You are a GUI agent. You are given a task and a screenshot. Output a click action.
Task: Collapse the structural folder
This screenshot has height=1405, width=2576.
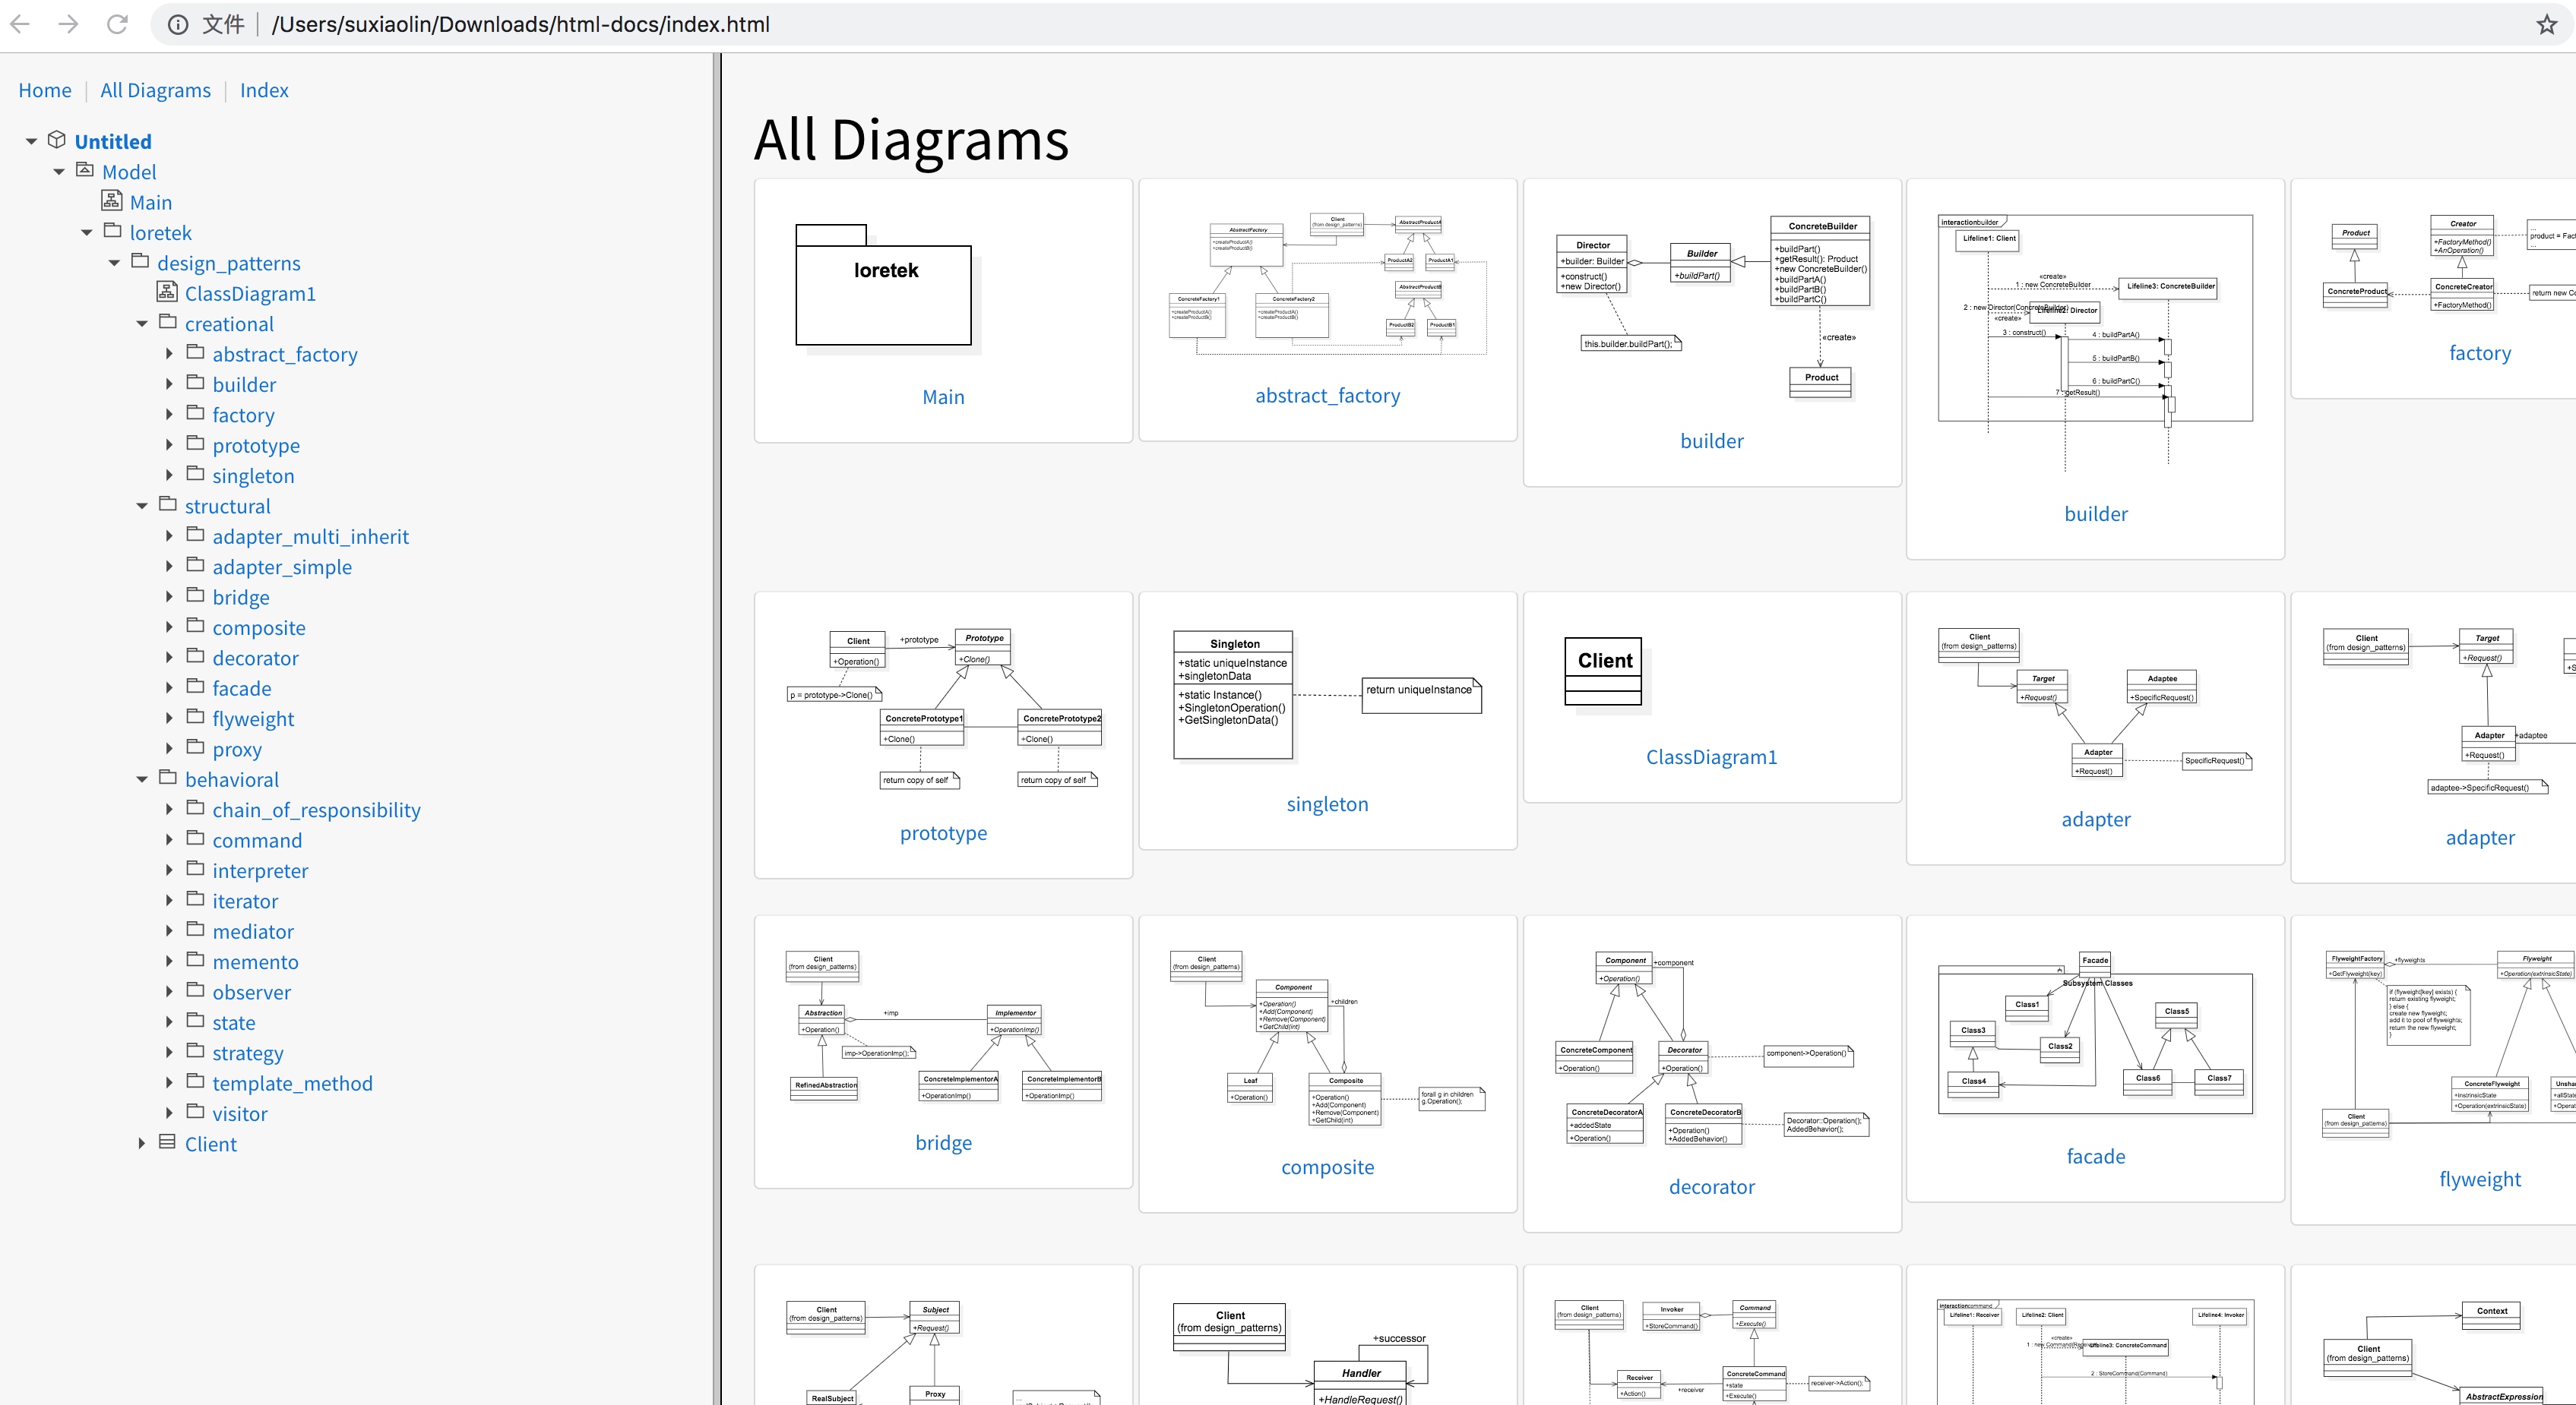142,506
